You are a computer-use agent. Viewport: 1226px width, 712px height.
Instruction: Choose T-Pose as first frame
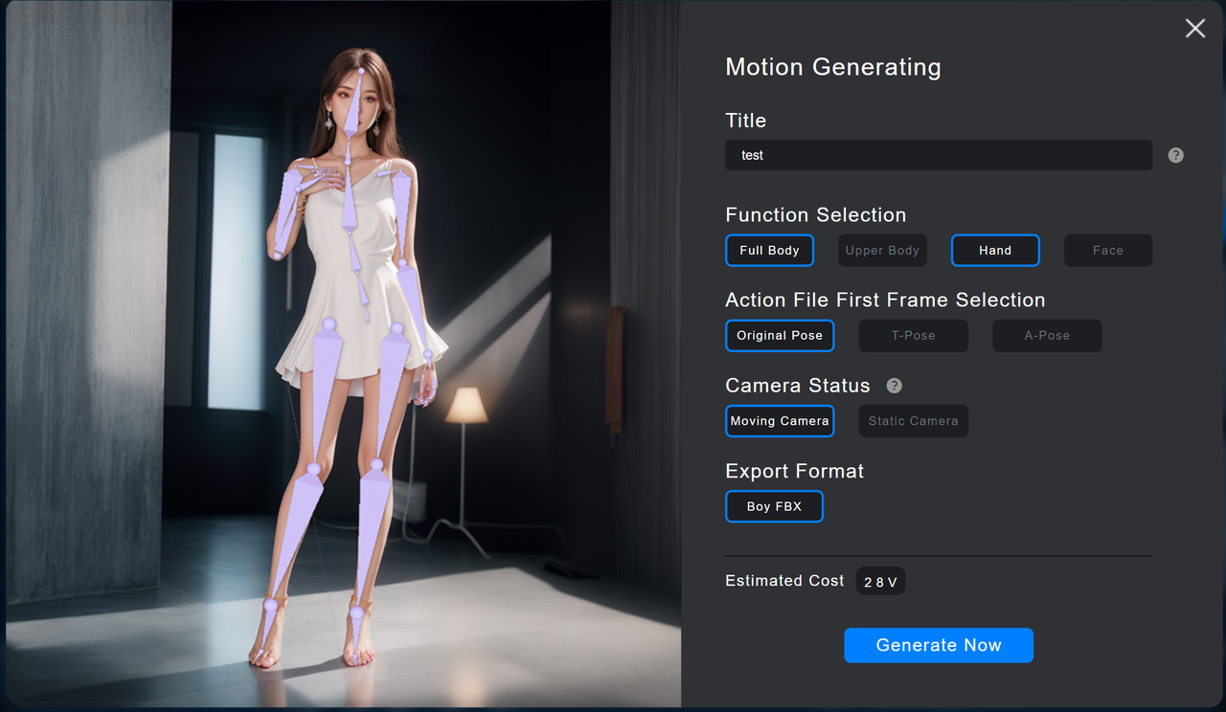pyautogui.click(x=913, y=335)
